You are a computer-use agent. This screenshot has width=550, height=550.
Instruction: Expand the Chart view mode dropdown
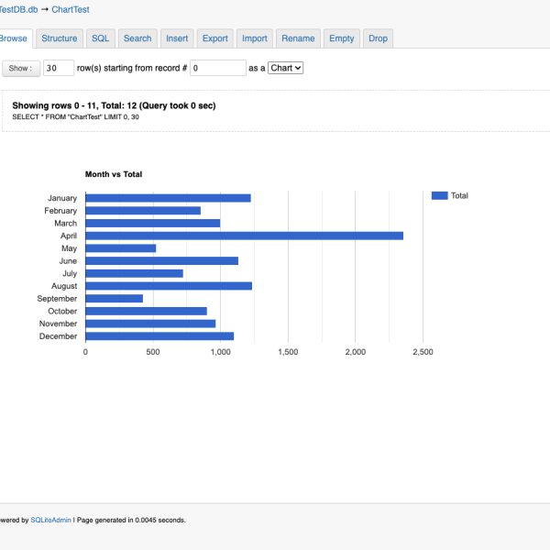(285, 68)
